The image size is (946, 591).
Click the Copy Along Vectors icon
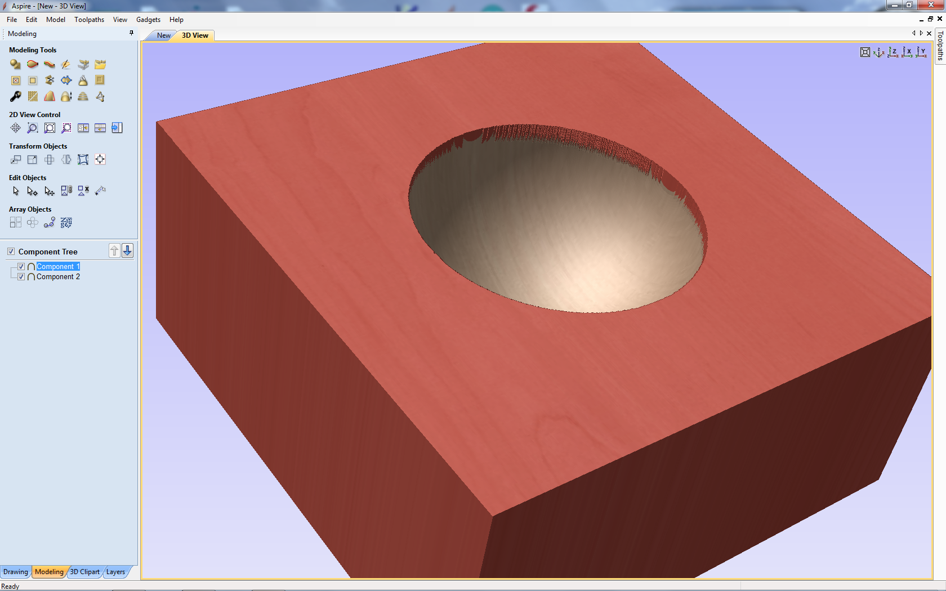click(x=50, y=223)
